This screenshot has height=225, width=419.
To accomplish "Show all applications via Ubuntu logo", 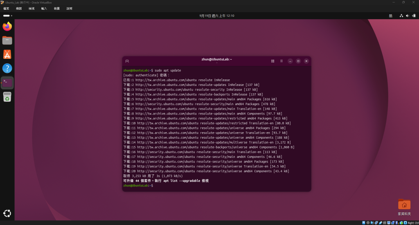I will pyautogui.click(x=7, y=213).
